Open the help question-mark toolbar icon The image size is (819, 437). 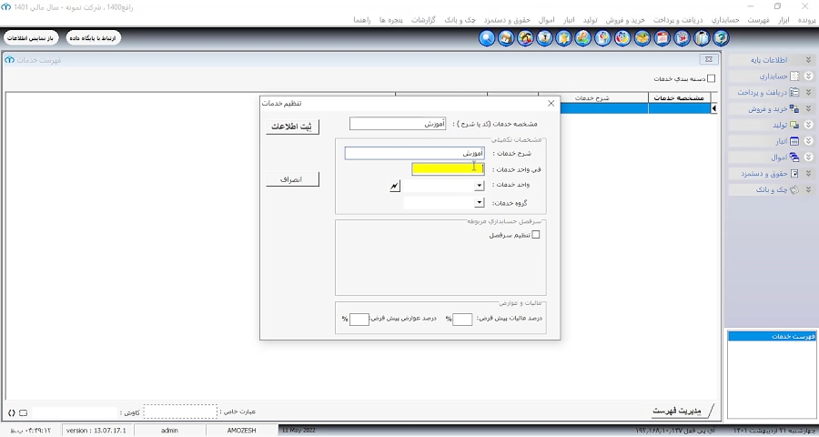721,38
